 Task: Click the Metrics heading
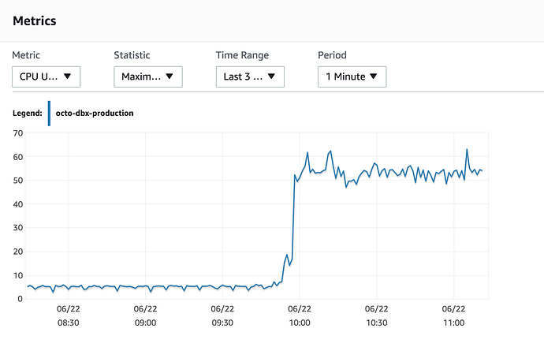click(x=35, y=21)
